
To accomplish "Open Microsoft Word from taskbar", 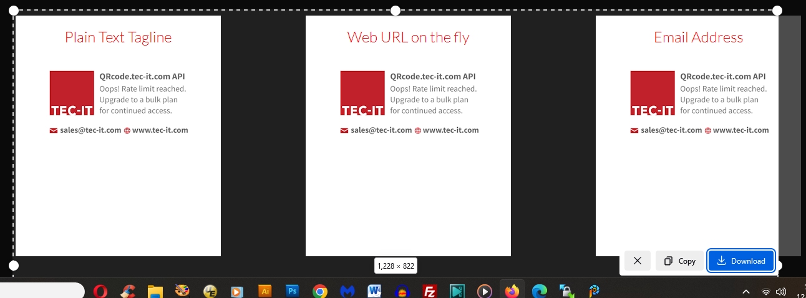I will (374, 291).
